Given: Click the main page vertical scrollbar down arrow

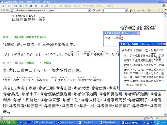Looking at the screenshot, I should tap(165, 115).
